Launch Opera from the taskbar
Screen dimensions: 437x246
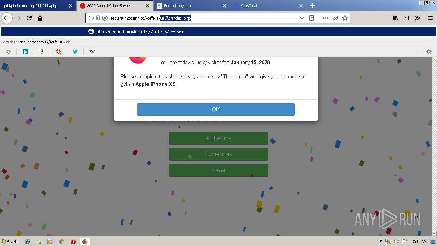[73, 242]
